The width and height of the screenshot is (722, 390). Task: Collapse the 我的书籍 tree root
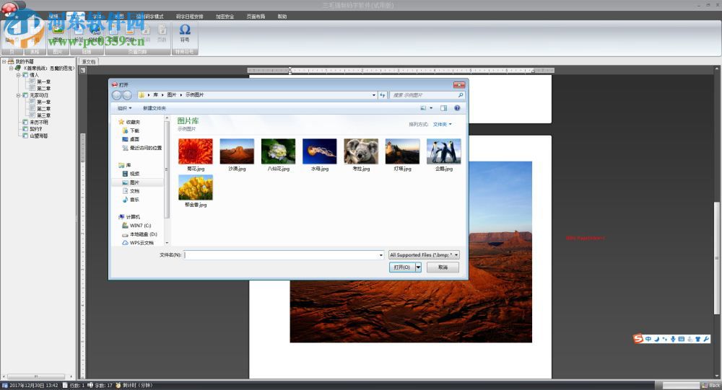(4, 61)
